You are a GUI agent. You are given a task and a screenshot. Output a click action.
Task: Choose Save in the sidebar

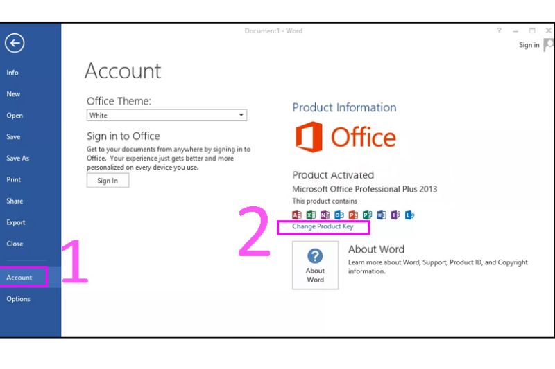tap(13, 136)
